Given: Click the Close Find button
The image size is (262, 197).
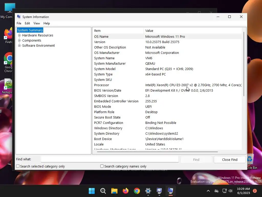Looking at the screenshot, I should (x=230, y=160).
